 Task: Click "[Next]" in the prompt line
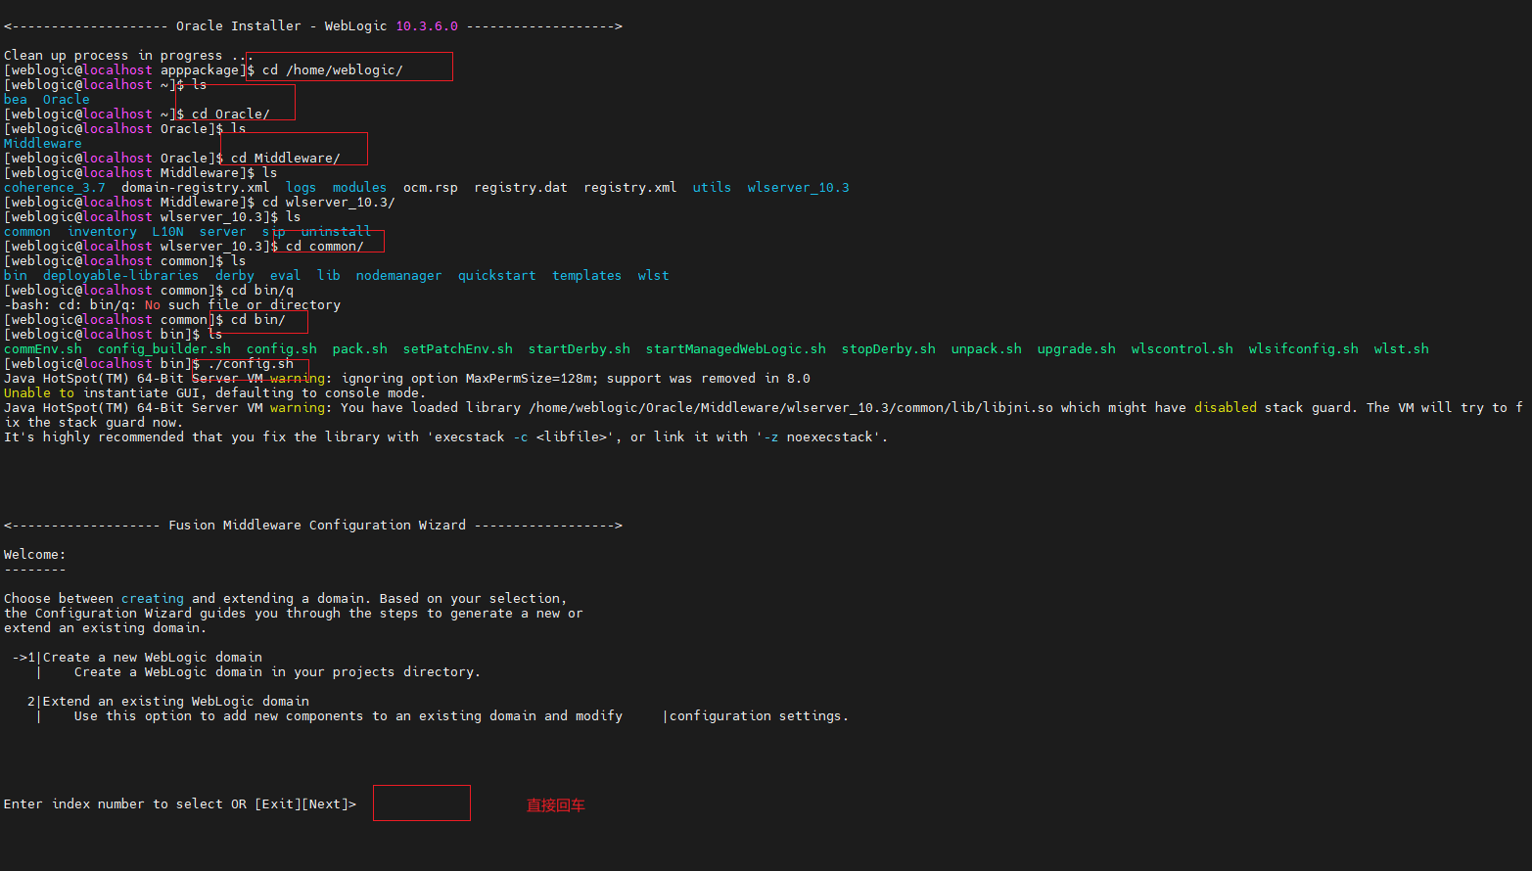coord(325,804)
